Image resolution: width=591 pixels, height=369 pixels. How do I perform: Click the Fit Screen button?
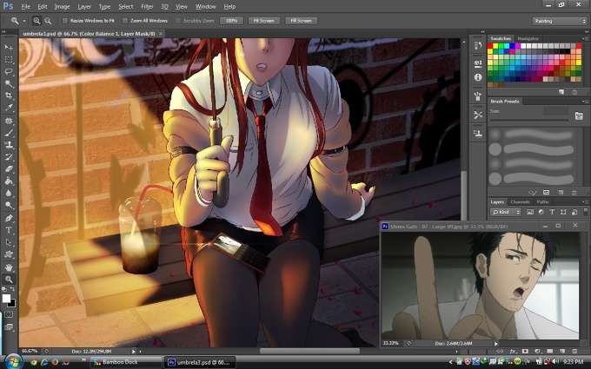click(x=264, y=21)
